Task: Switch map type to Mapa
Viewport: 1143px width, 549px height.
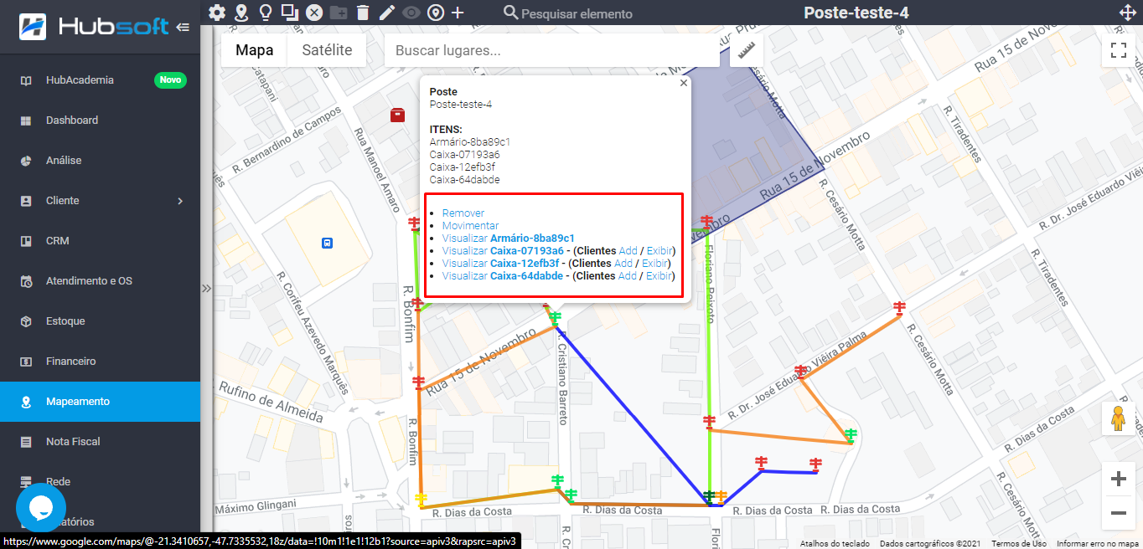Action: point(254,50)
